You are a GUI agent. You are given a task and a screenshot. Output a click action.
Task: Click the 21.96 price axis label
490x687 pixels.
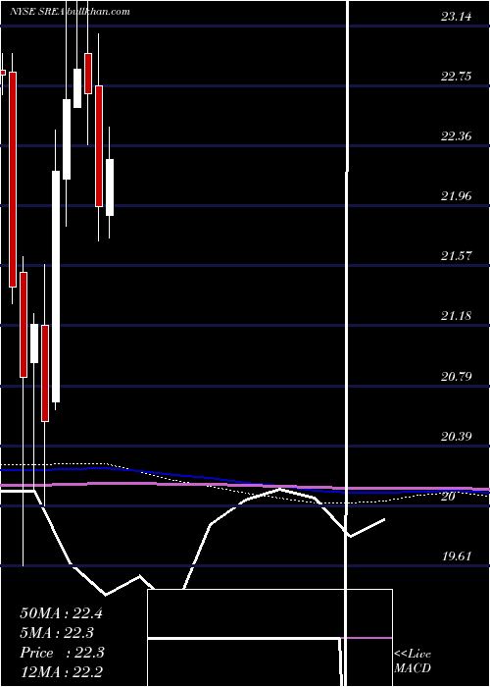456,196
